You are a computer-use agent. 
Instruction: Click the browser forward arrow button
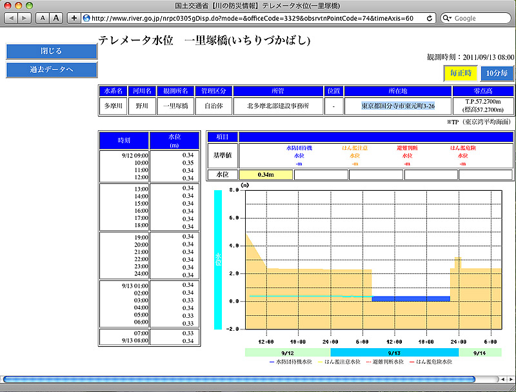pos(25,18)
